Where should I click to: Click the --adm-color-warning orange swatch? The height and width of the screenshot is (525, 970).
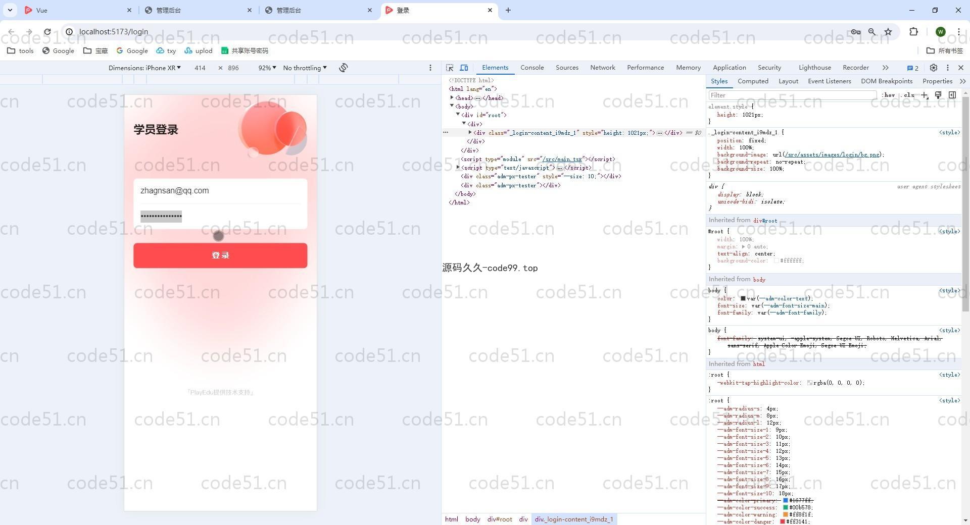click(x=786, y=514)
